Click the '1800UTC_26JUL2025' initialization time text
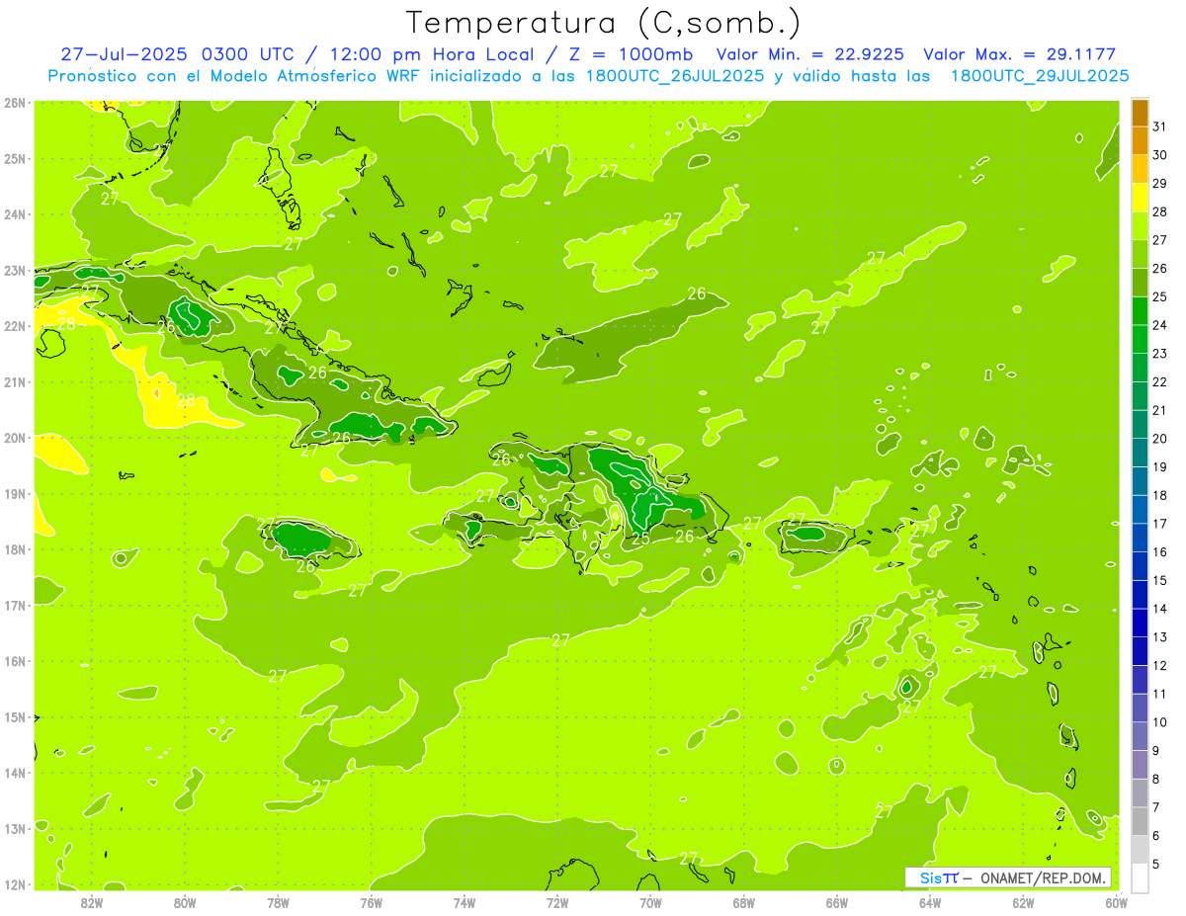1186x916 pixels. (673, 76)
